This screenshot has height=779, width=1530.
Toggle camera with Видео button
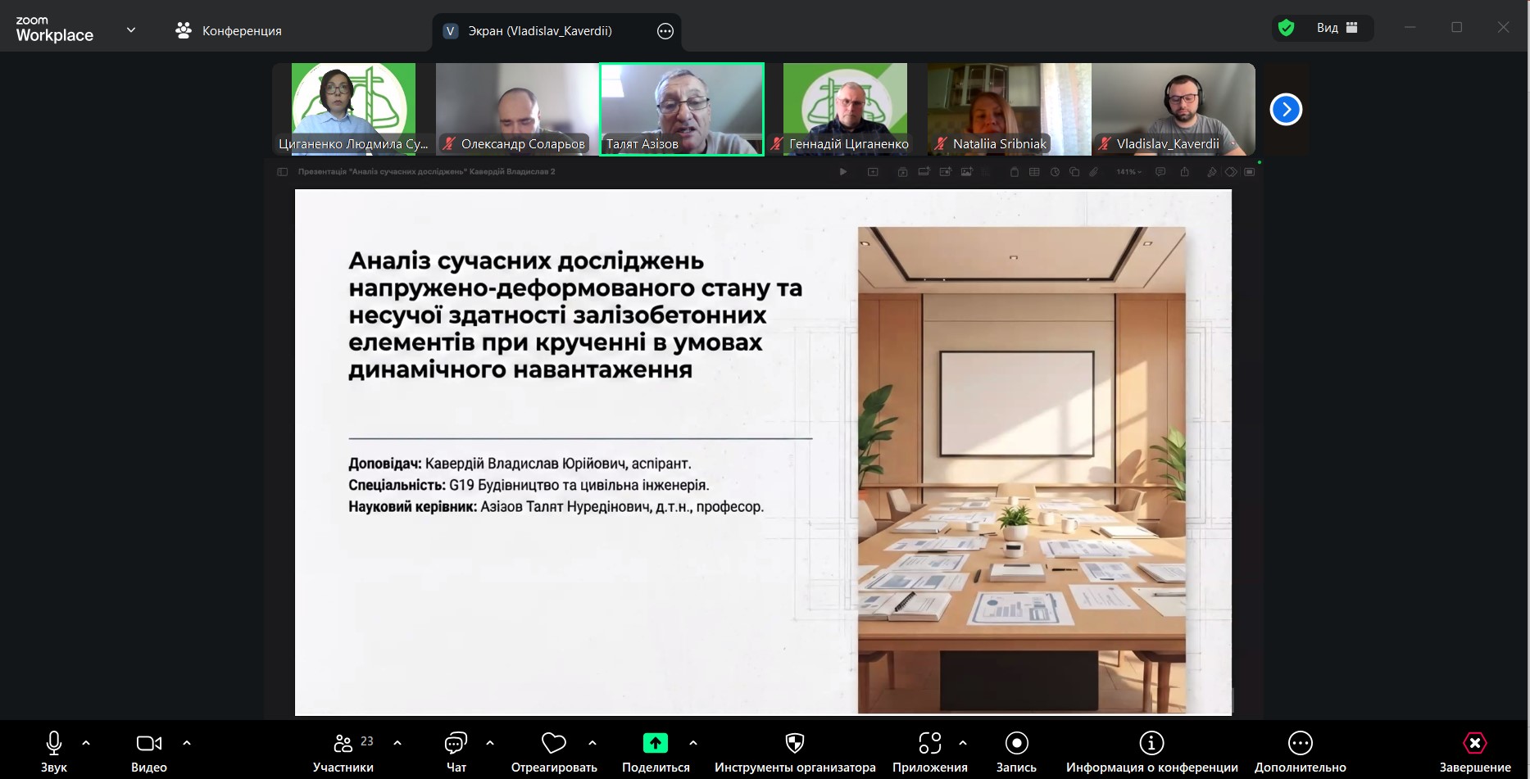148,743
